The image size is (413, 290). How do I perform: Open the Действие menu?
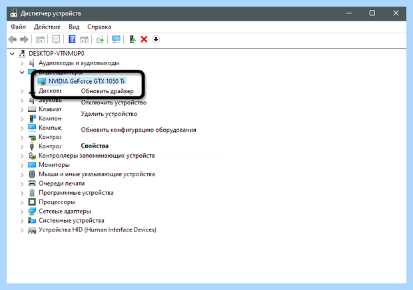click(x=47, y=27)
